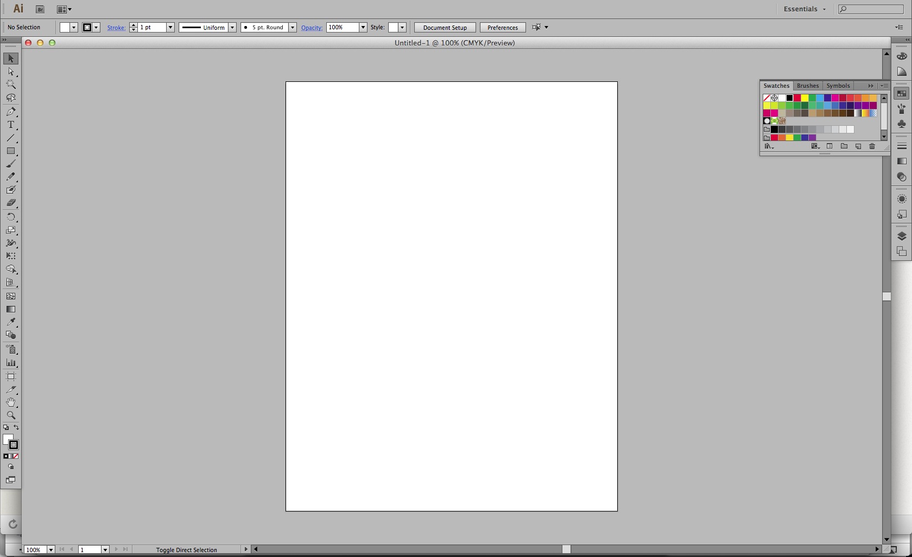Select the Magic Wand tool
The width and height of the screenshot is (912, 557).
point(11,85)
